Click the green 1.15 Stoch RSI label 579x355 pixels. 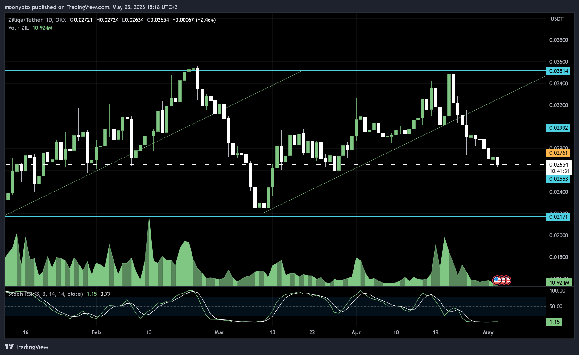pos(554,322)
